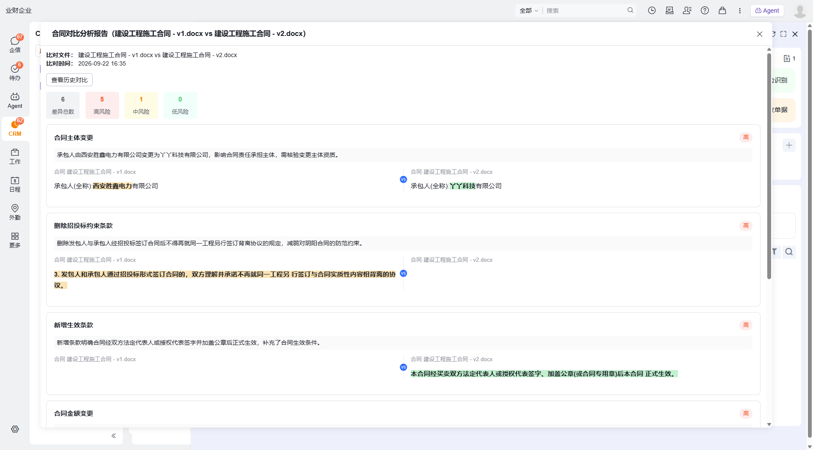Click the filter funnel icon behind dialog
Image resolution: width=813 pixels, height=450 pixels.
click(774, 252)
